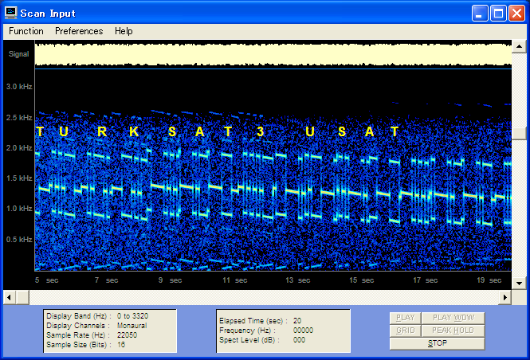Click the 9 sec time marker
The width and height of the screenshot is (530, 360).
click(x=170, y=280)
